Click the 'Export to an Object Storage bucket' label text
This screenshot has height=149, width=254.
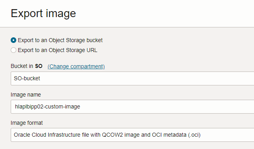pos(60,40)
